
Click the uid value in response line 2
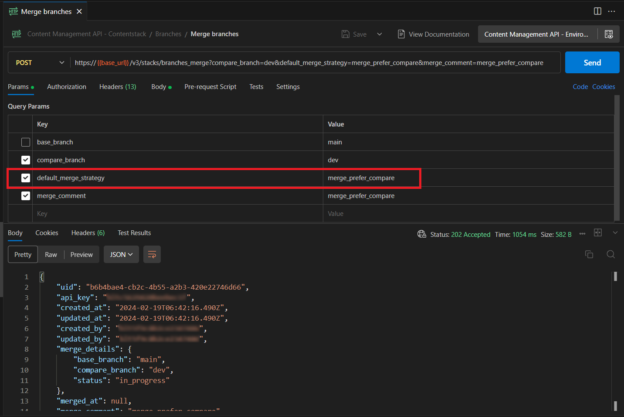click(x=167, y=287)
